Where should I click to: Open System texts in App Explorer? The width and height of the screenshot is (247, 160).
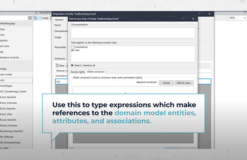[5, 46]
